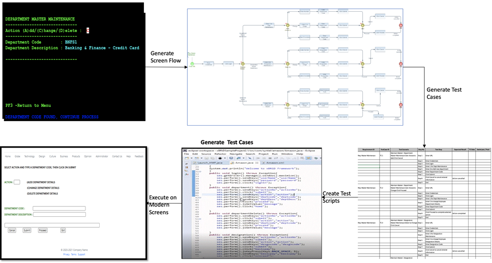Select the red end node of the bottom flow
This screenshot has height=263, width=492.
point(400,105)
